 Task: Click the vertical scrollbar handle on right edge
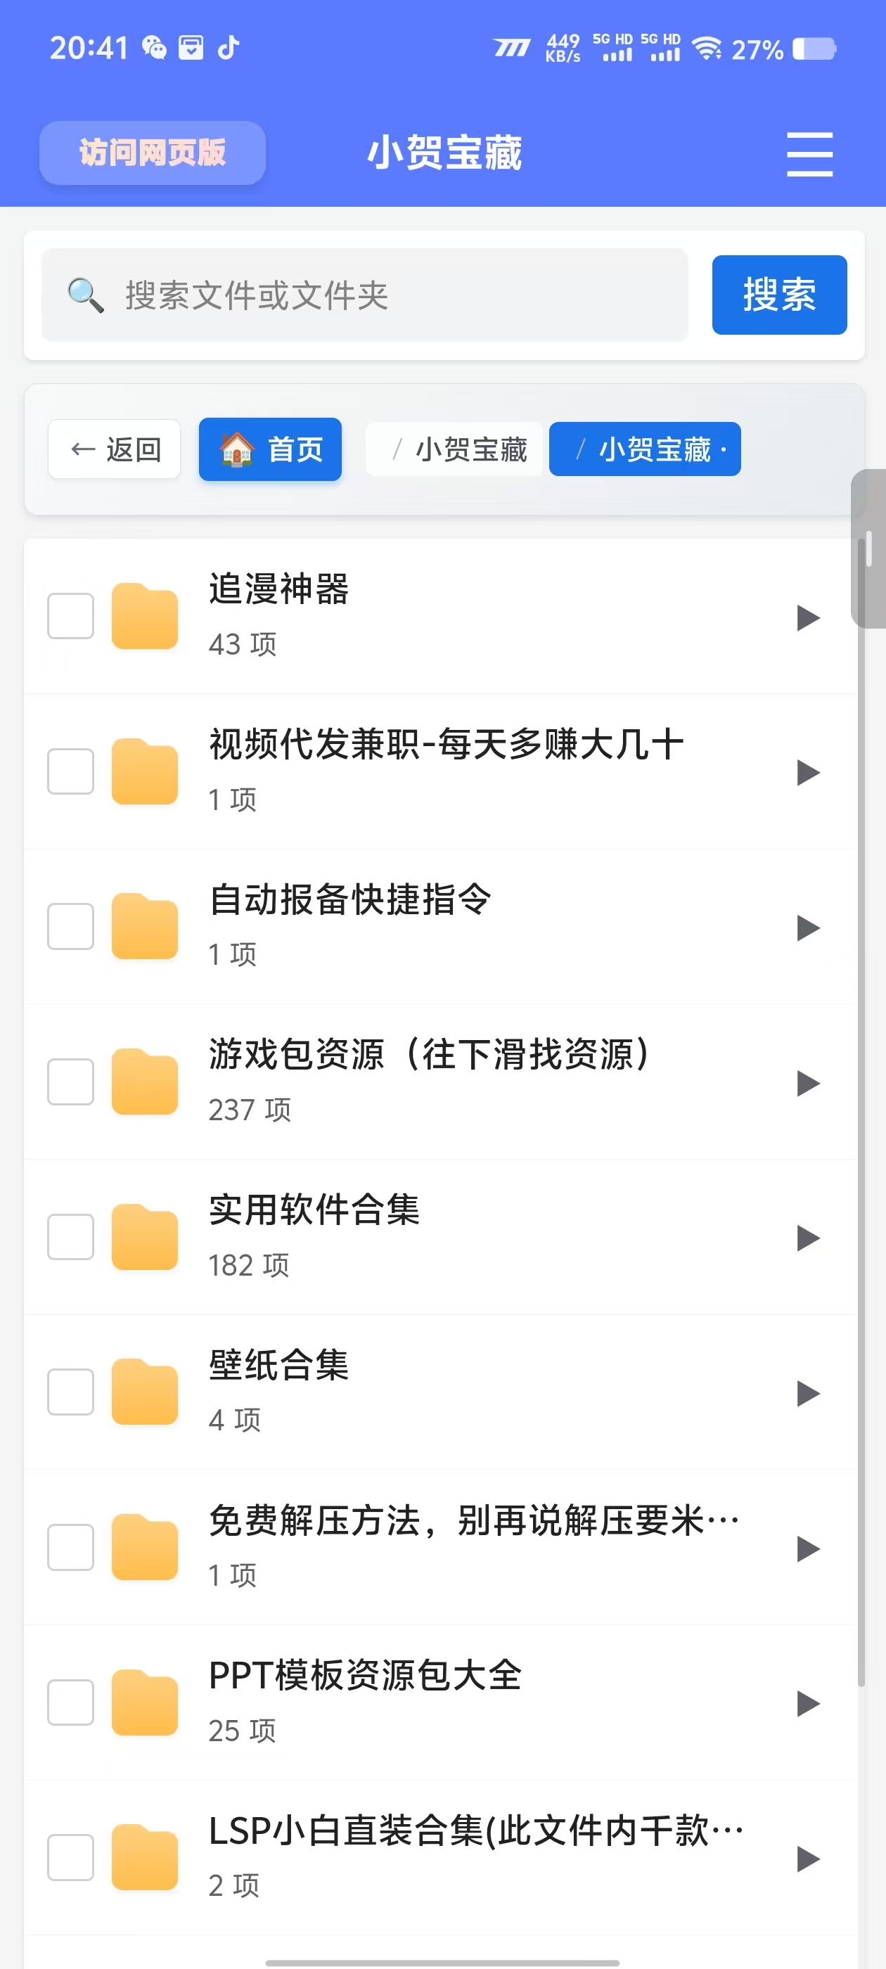(x=868, y=549)
